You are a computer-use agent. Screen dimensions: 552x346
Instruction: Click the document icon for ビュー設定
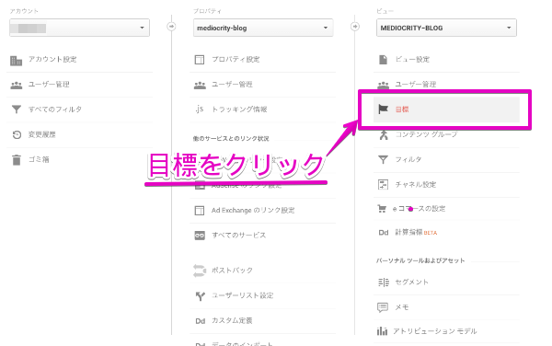(x=383, y=60)
